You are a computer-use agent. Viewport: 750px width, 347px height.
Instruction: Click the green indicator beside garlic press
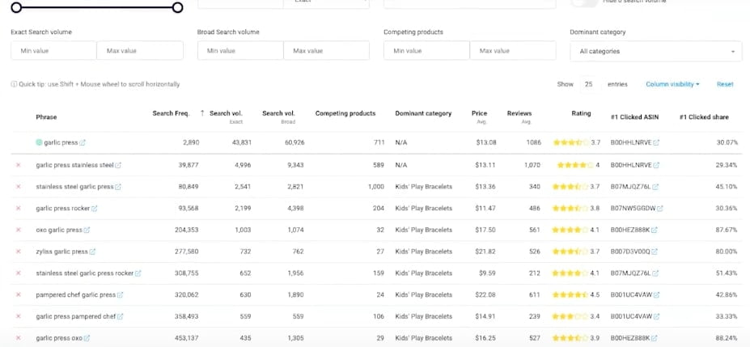coord(39,142)
